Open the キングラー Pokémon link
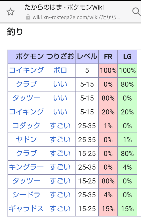This screenshot has height=221, width=141. [x=26, y=167]
